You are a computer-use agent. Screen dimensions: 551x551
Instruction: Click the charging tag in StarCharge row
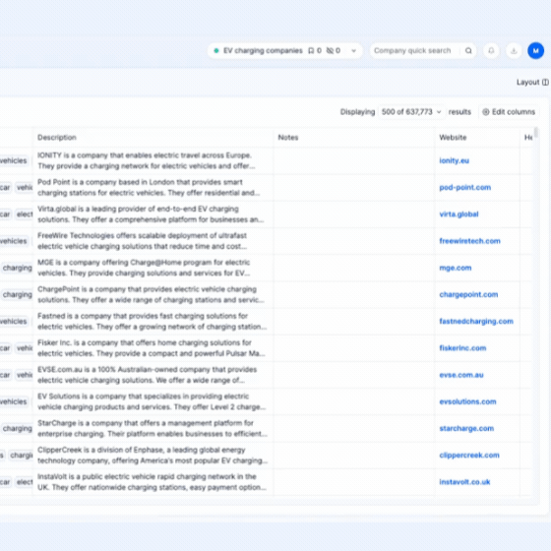coord(17,428)
